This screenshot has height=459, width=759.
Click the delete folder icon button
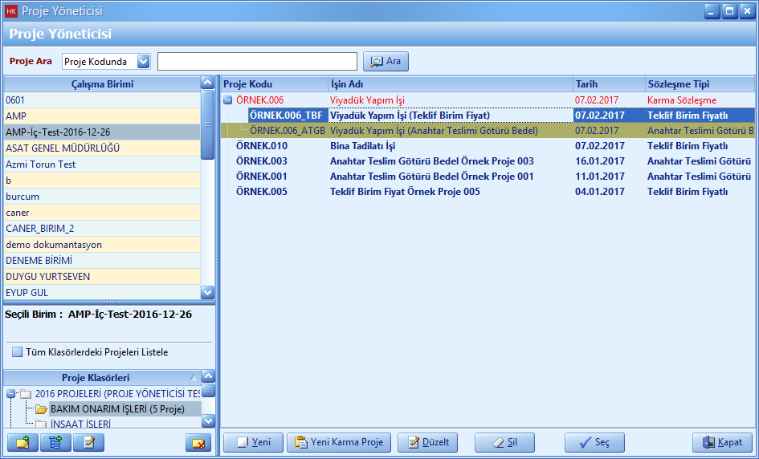(198, 442)
